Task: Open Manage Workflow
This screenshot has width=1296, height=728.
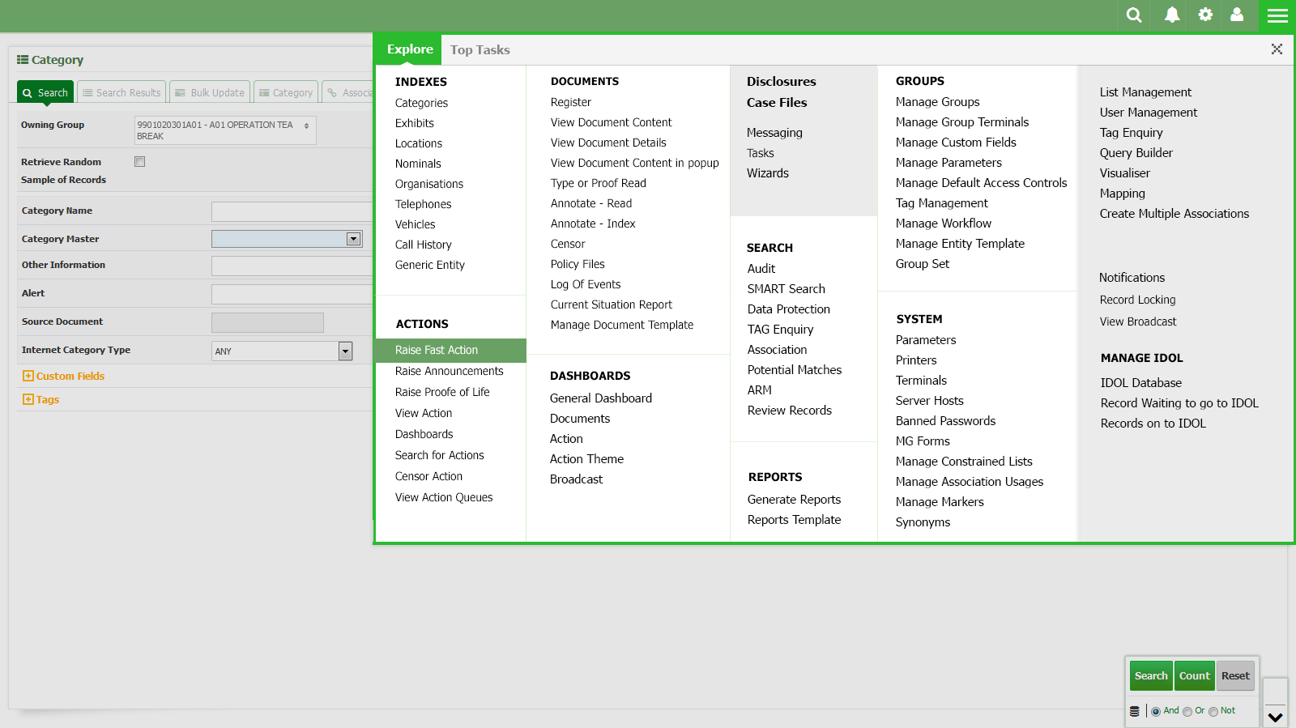Action: (x=944, y=224)
